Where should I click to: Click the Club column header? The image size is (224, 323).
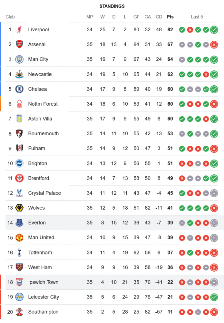tap(10, 17)
